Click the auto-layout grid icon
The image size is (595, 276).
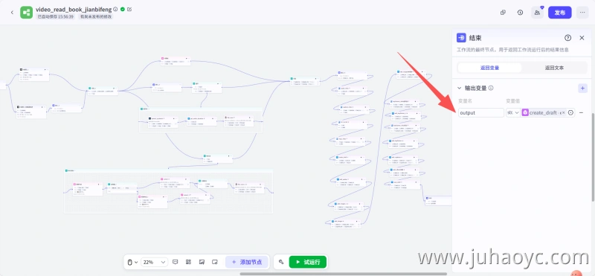pyautogui.click(x=188, y=262)
